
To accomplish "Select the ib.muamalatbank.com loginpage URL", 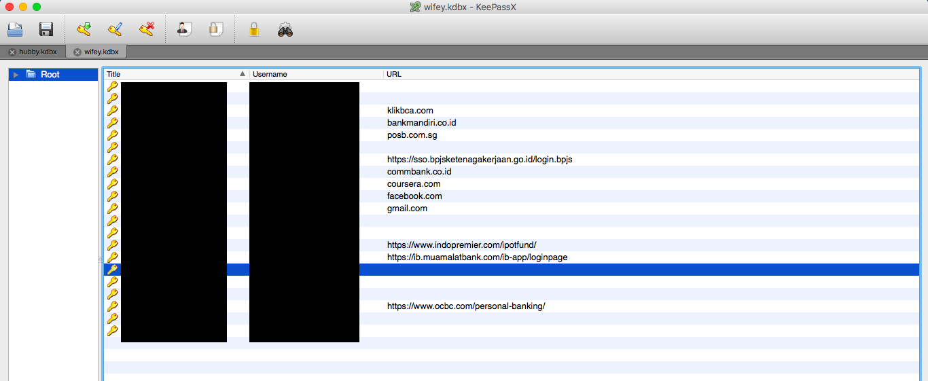I will (x=478, y=257).
